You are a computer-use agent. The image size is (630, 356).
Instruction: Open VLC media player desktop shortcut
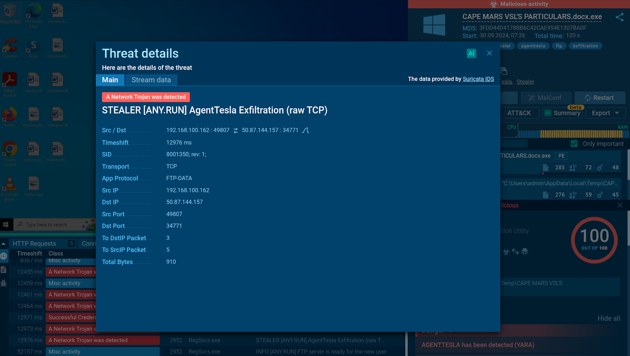[10, 188]
